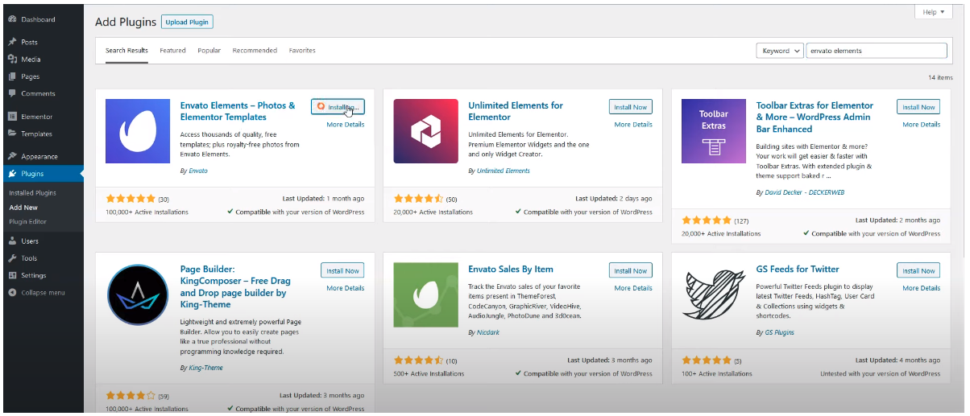The image size is (970, 416).
Task: Click the Nicdark author link
Action: 487,332
